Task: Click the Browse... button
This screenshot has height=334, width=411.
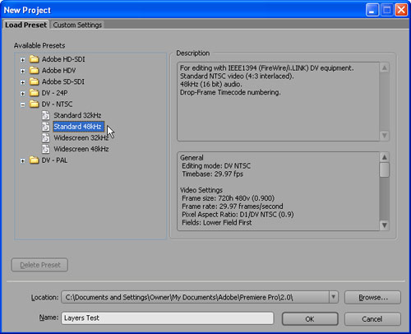Action: point(372,298)
